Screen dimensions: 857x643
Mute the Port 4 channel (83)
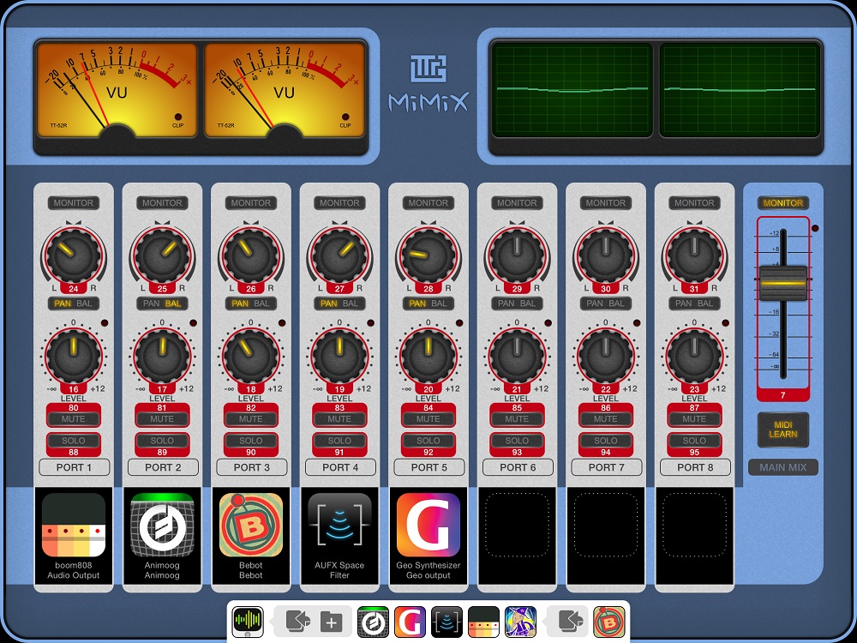[339, 419]
